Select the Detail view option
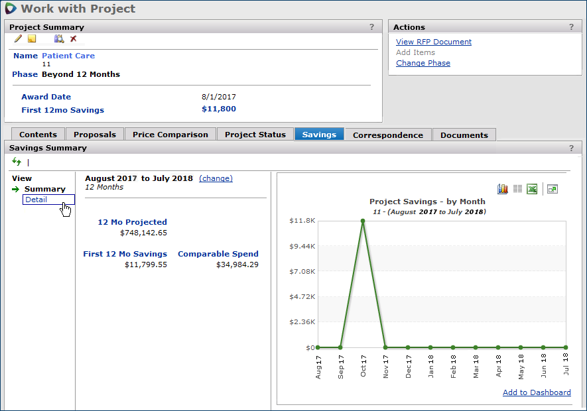Image resolution: width=587 pixels, height=411 pixels. point(36,200)
